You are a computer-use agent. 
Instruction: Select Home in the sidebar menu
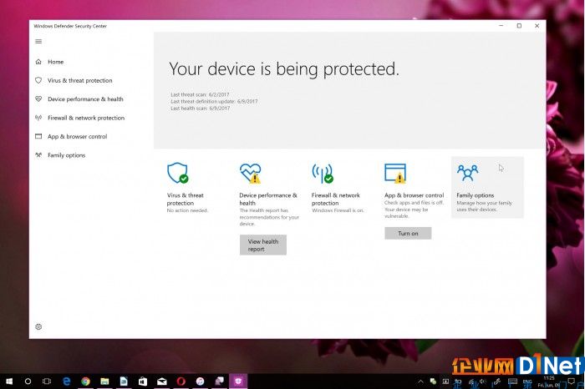(56, 62)
